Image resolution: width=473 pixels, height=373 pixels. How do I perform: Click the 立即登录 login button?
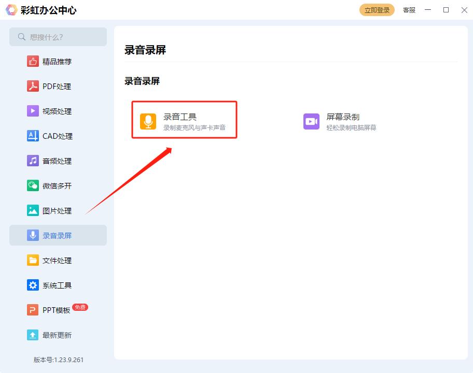coord(377,9)
